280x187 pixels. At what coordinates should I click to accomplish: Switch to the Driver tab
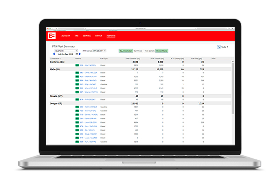coord(99,36)
